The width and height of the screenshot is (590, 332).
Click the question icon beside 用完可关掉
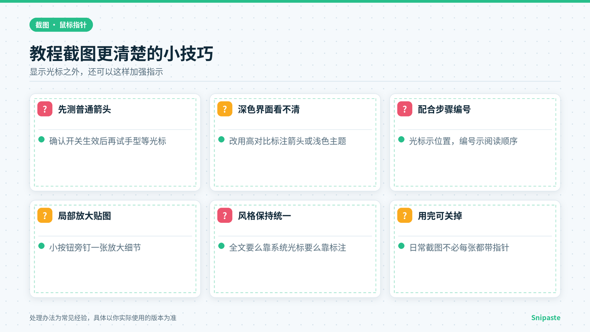coord(405,215)
